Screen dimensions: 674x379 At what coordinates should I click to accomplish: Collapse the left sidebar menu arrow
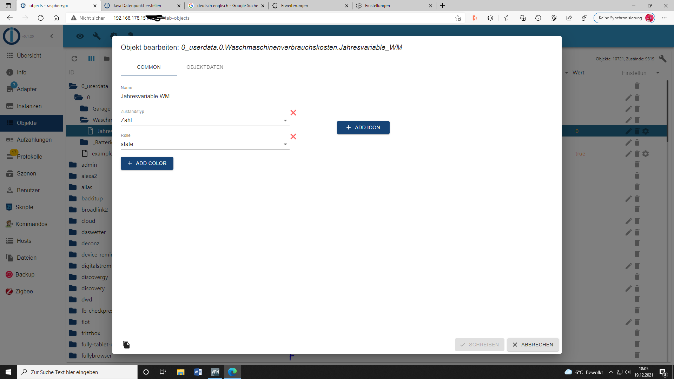pos(52,36)
